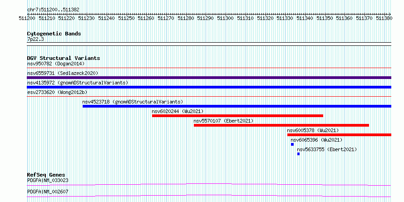Click ruler position 511230
Image resolution: width=404 pixels, height=202 pixels.
(x=87, y=18)
